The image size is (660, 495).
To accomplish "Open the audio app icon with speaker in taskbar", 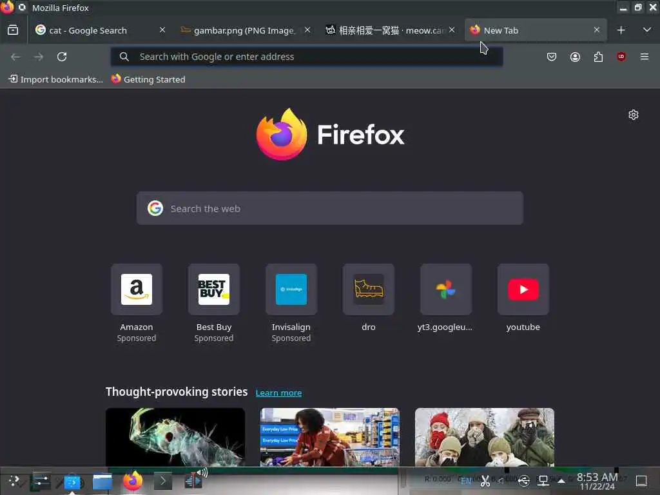I will pyautogui.click(x=195, y=480).
